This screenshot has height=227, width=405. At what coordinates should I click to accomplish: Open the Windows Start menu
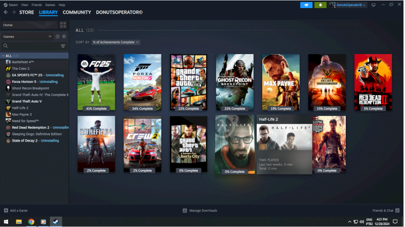click(x=6, y=221)
